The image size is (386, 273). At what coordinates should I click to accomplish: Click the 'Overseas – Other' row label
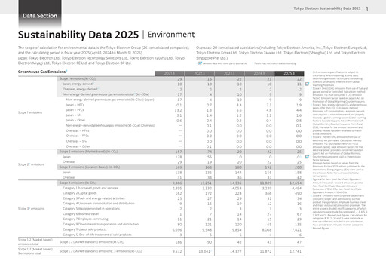(x=78, y=146)
